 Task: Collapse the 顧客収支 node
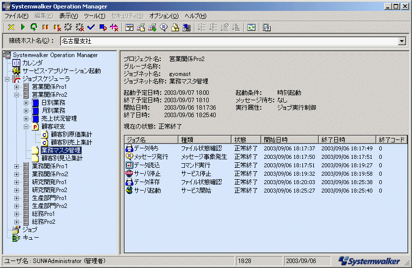(x=26, y=127)
